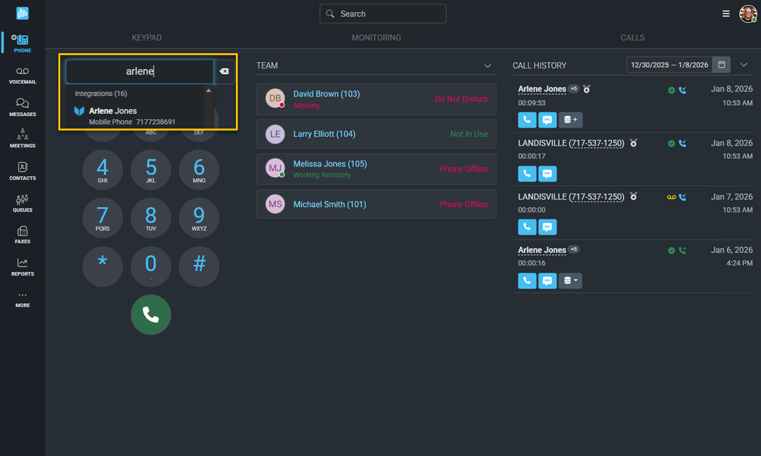This screenshot has height=456, width=761.
Task: Open the integration dropdown on the Jan 6 call
Action: (570, 281)
